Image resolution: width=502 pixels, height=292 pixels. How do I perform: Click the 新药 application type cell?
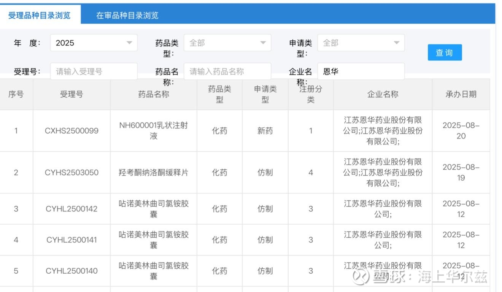[x=265, y=131]
